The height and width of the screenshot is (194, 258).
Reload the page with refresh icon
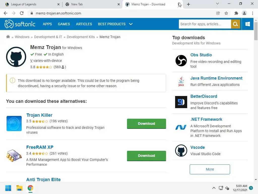pyautogui.click(x=22, y=13)
